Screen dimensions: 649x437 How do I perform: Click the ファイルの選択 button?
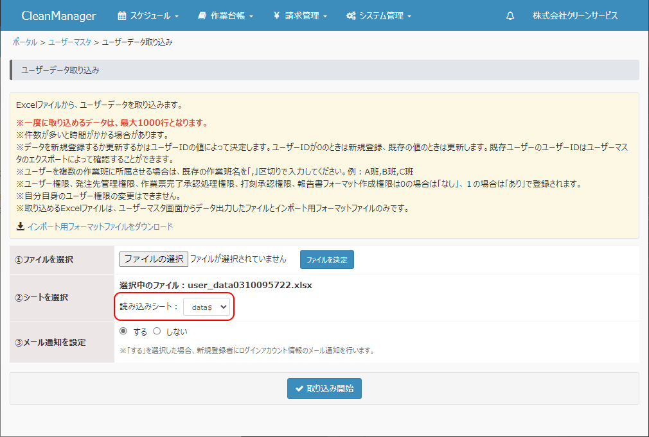[x=154, y=259]
